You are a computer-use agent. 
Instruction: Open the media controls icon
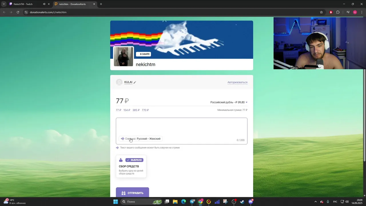pos(348,12)
